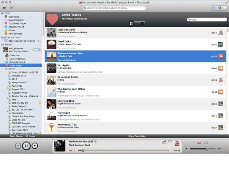
Task: Click source icon on Last Goodbye row
Action: click(221, 104)
